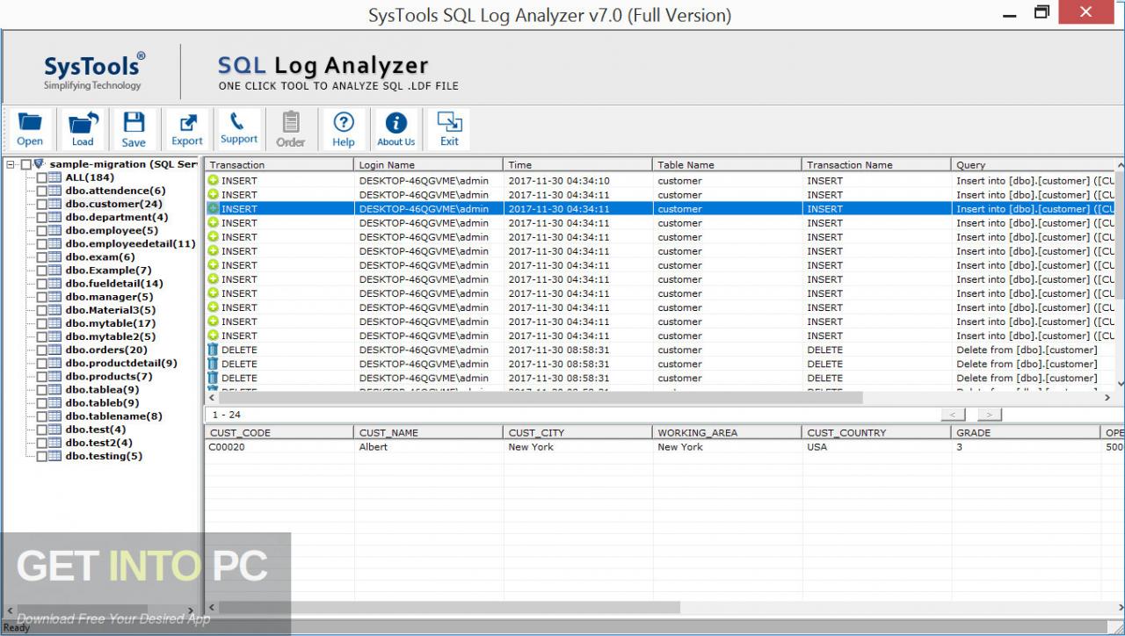Click the CUST_NAME column header
1125x636 pixels.
tap(429, 432)
